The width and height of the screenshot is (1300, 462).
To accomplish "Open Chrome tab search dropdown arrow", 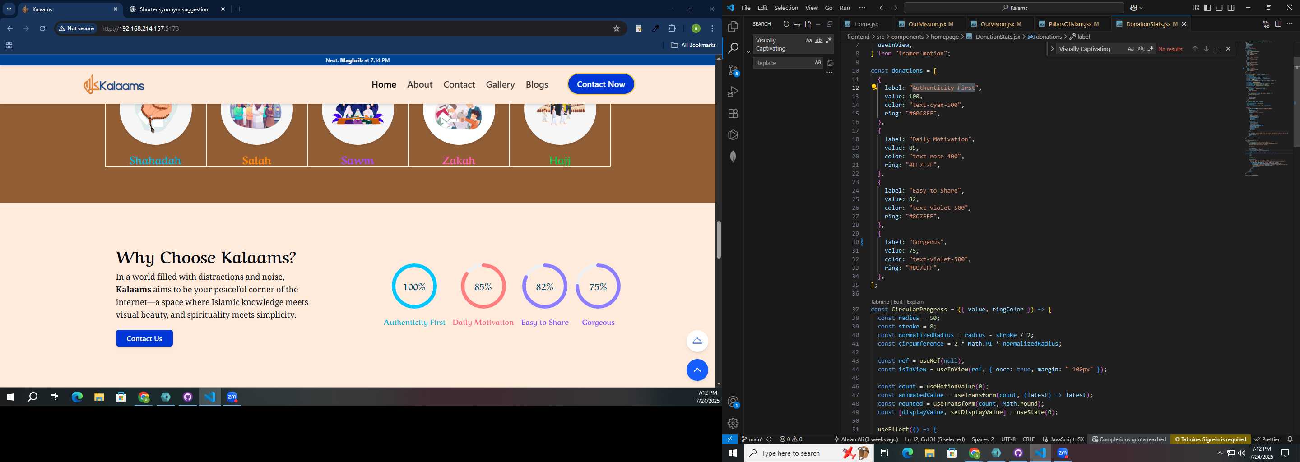I will point(9,9).
